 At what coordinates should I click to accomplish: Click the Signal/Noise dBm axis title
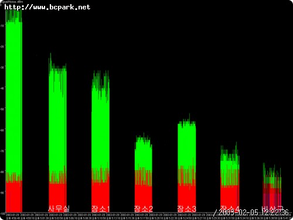pos(12,2)
